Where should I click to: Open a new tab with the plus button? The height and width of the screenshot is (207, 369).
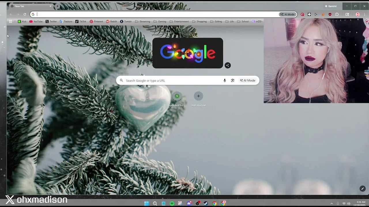(x=57, y=6)
